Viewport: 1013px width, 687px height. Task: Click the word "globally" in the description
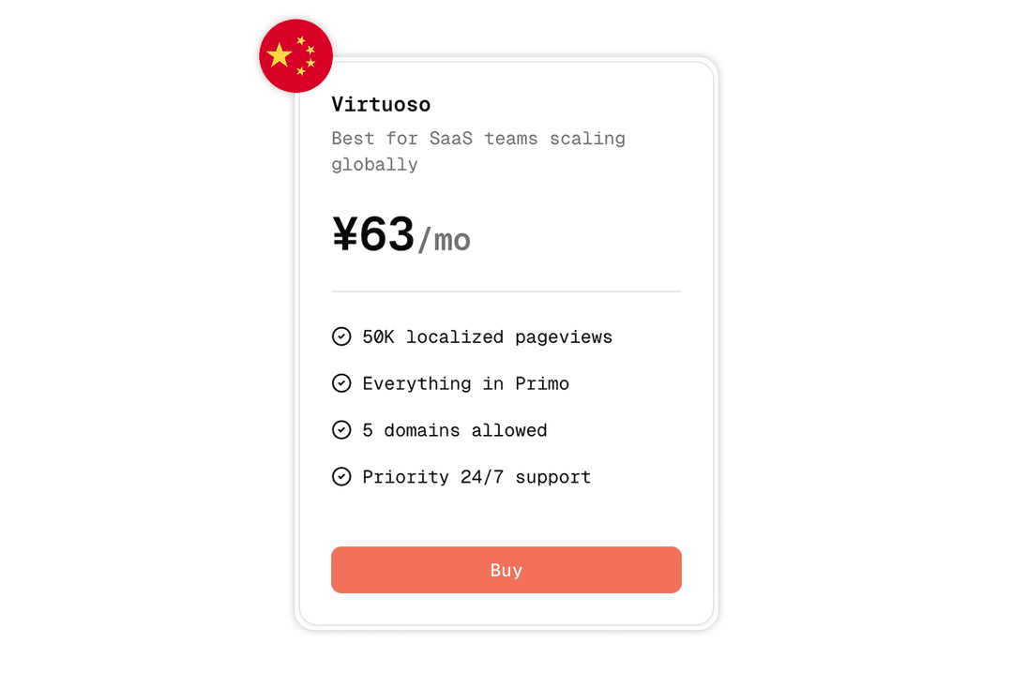pyautogui.click(x=374, y=165)
